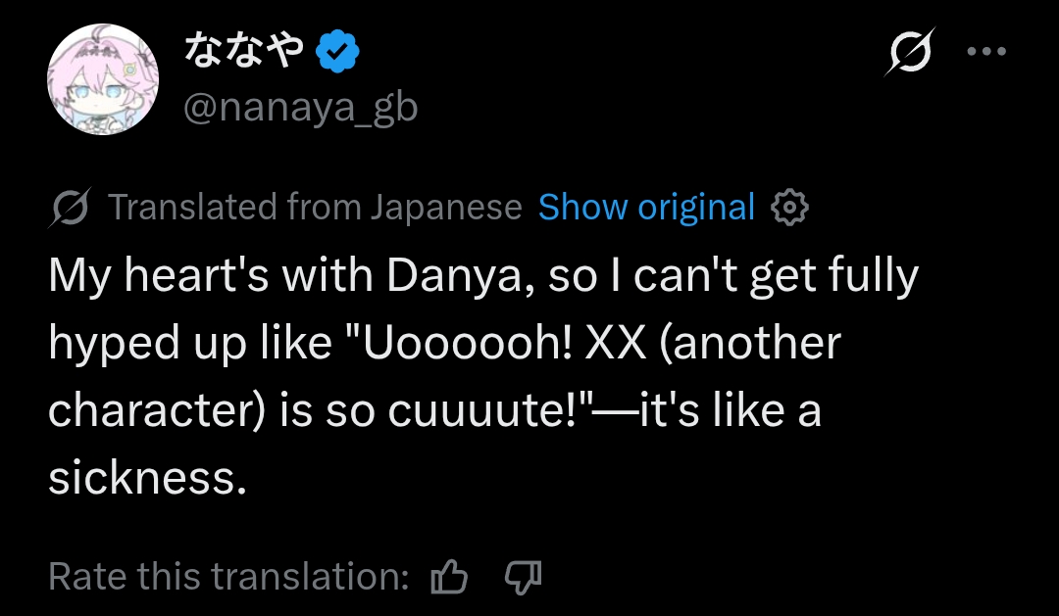This screenshot has width=1059, height=616.
Task: Rate translation with thumbs down
Action: pos(524,577)
